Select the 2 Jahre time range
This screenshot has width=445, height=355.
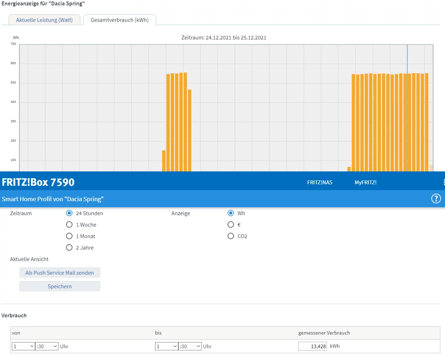[x=69, y=247]
